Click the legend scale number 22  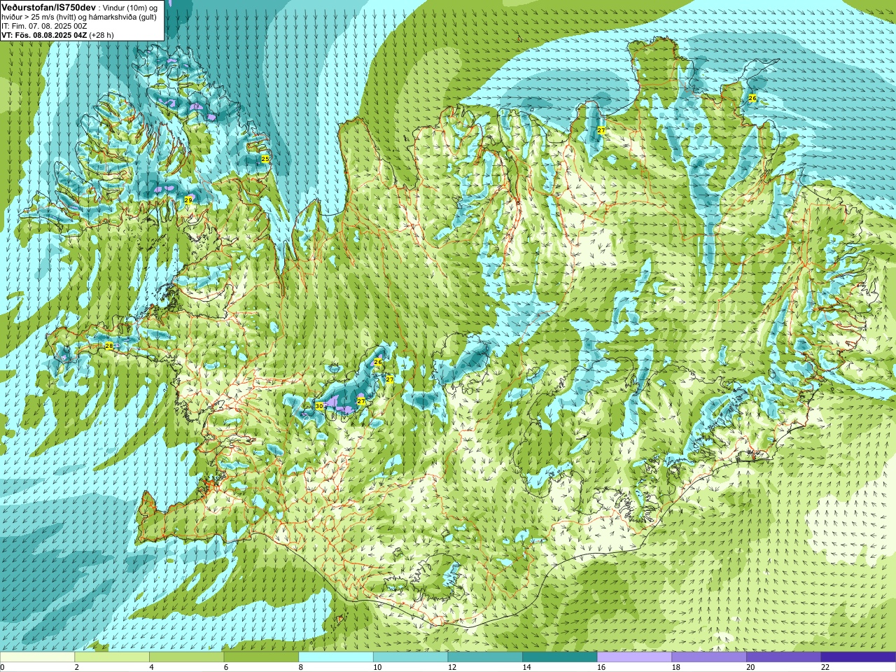tap(825, 667)
